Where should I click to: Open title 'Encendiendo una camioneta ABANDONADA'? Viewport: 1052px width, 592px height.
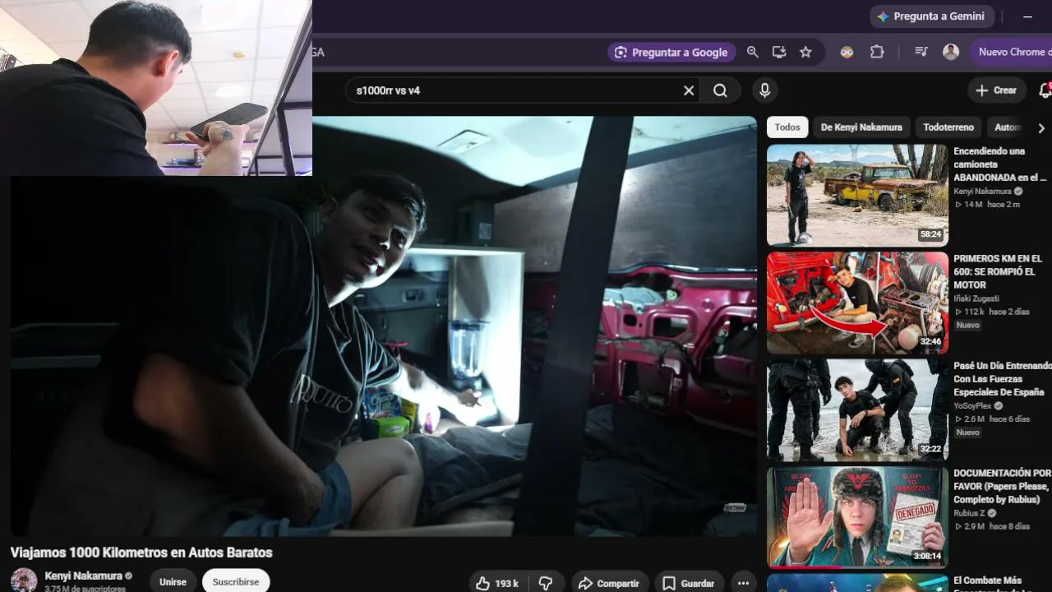[1000, 164]
